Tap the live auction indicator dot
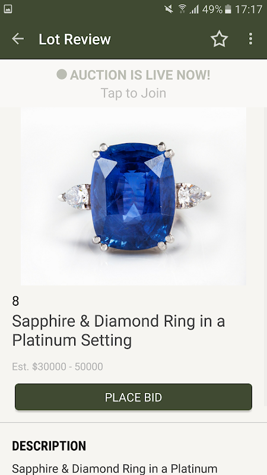The height and width of the screenshot is (475, 267). (x=62, y=74)
